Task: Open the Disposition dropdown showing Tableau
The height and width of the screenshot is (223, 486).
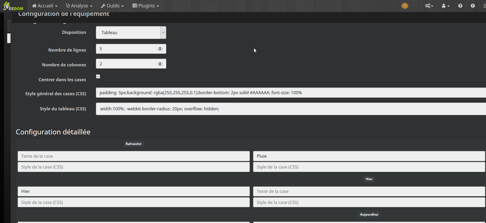Action: click(x=131, y=33)
